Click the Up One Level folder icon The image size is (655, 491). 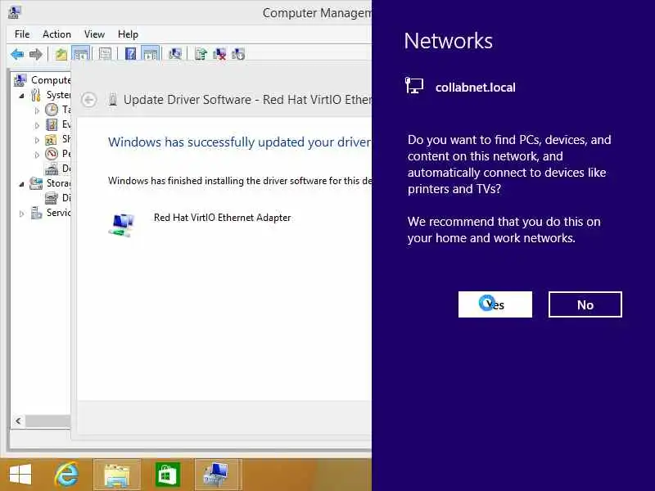pos(61,54)
